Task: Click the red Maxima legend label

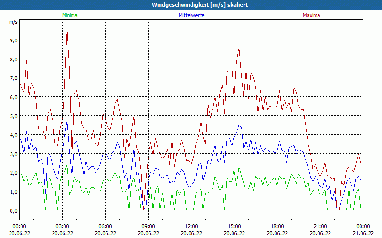Action: (311, 15)
